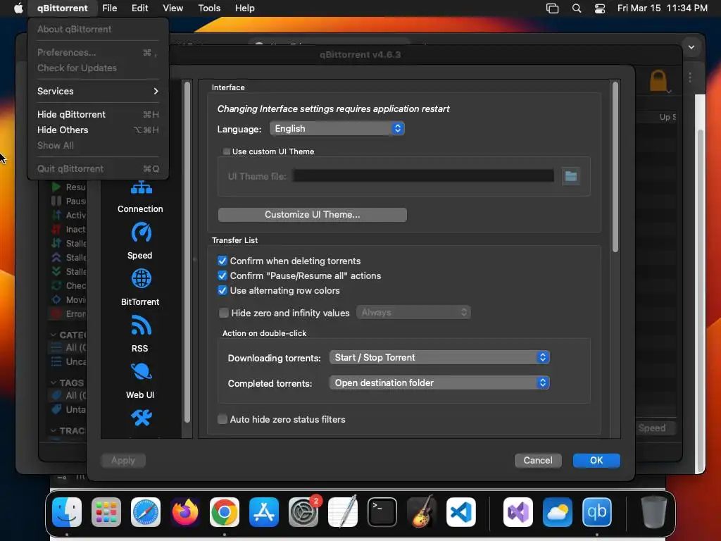
Task: Click the Cancel button
Action: [x=538, y=460]
